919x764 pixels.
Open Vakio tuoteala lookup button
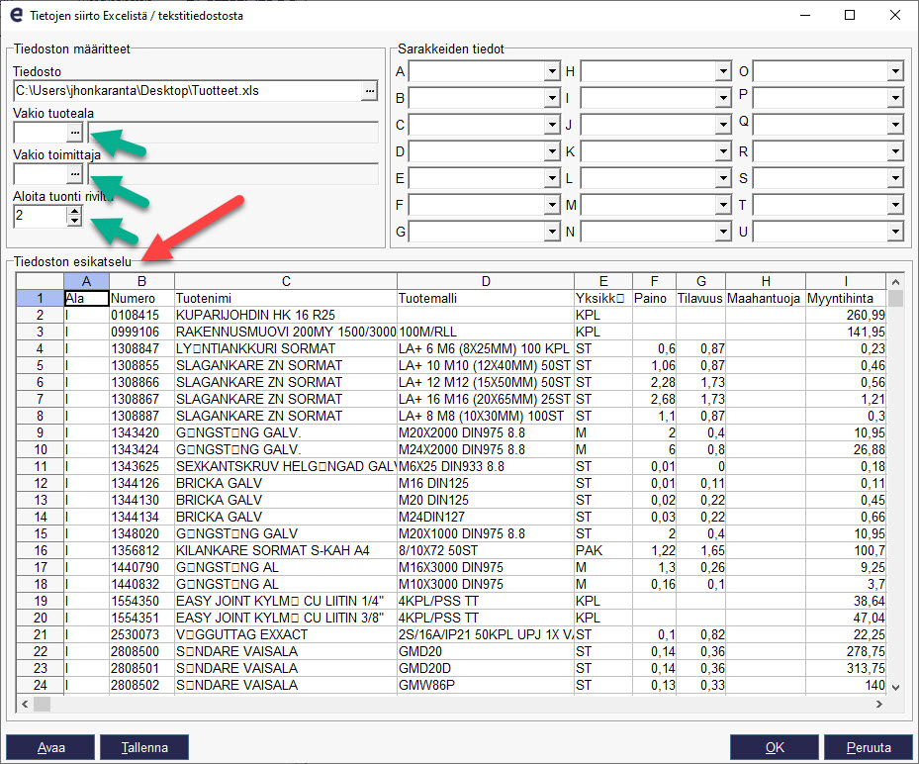(x=74, y=133)
